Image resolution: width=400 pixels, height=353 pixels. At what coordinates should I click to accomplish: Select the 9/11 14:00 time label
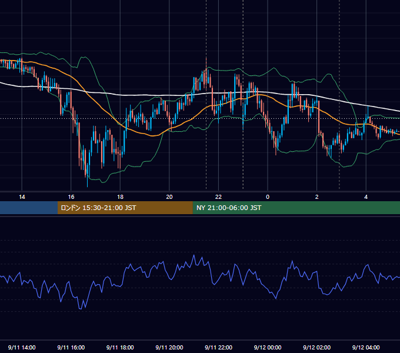[22, 347]
